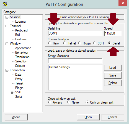Open the Colours settings category
The width and height of the screenshot is (129, 124).
20,66
